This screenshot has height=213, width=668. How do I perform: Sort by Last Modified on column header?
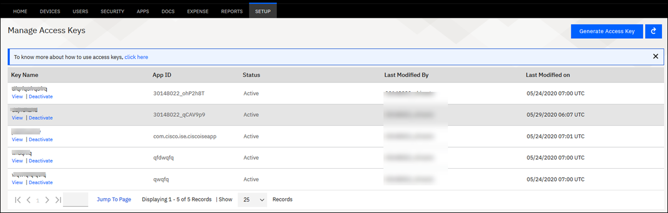[x=548, y=75]
